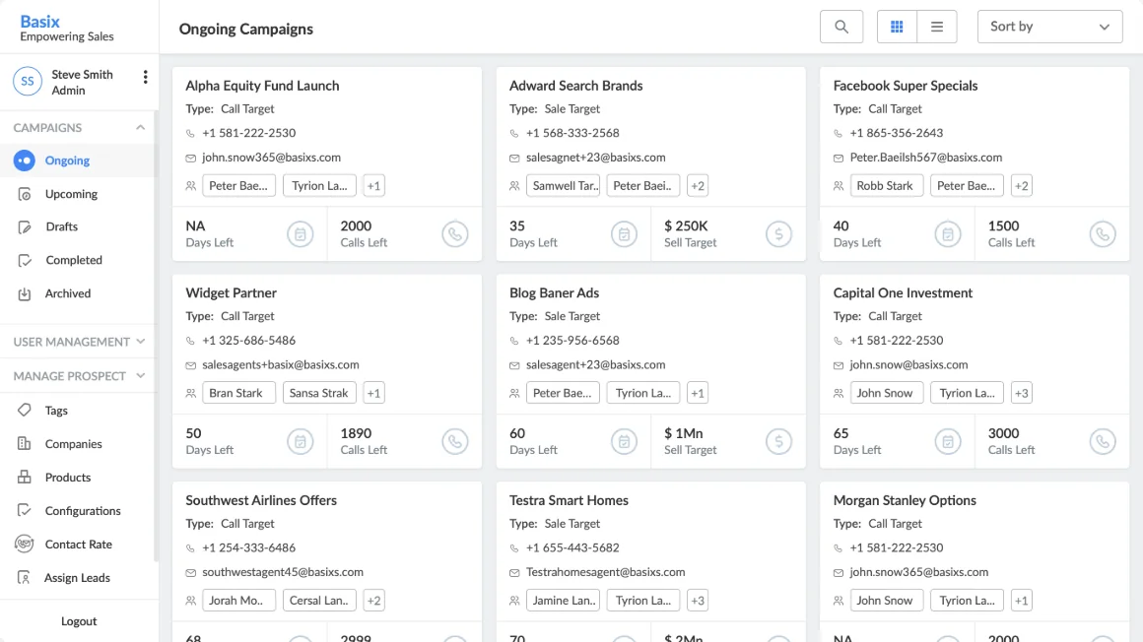Select Samwell Tar.. agent chip
1143x642 pixels.
click(x=563, y=186)
